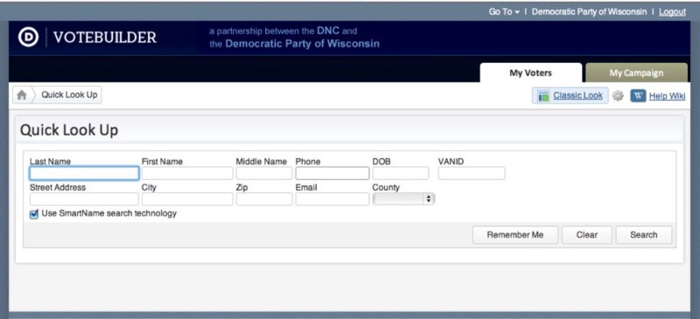The width and height of the screenshot is (700, 319).
Task: Click the VOTEBUILDER title text
Action: tap(105, 38)
